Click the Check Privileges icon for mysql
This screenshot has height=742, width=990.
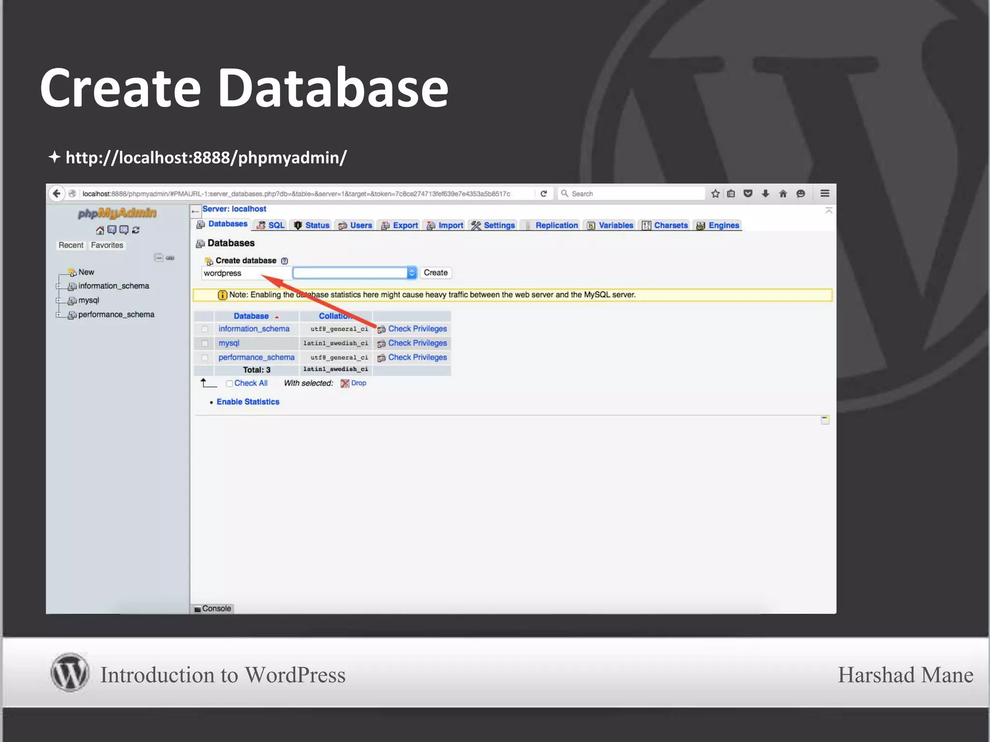[381, 343]
